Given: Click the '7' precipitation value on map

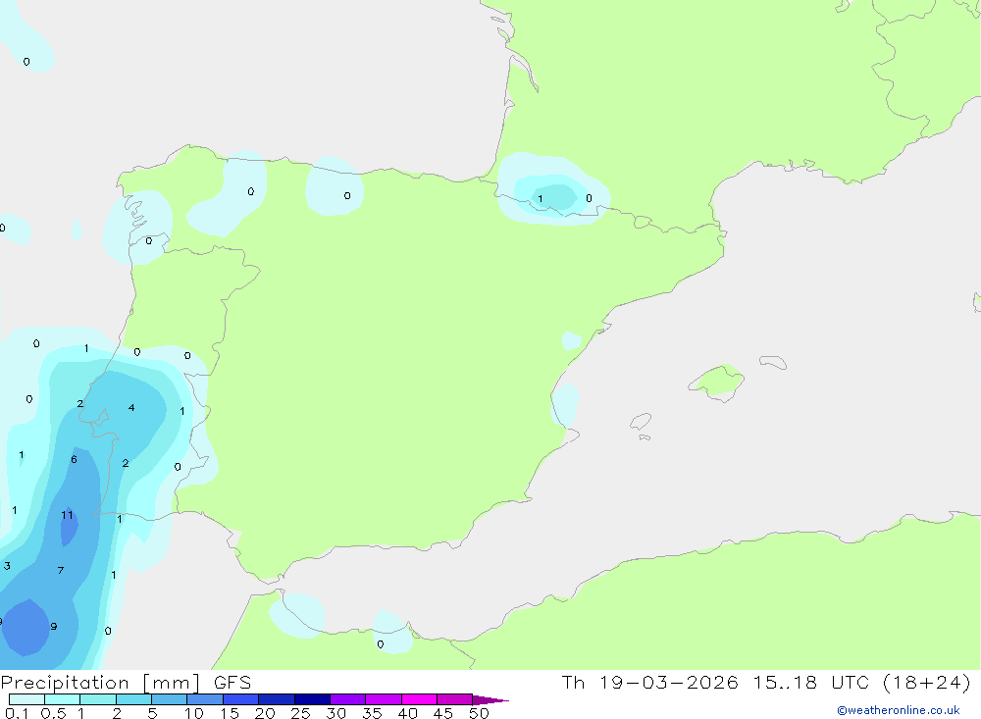Looking at the screenshot, I should 61,570.
